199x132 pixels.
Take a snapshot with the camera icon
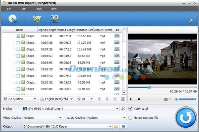coord(166,99)
